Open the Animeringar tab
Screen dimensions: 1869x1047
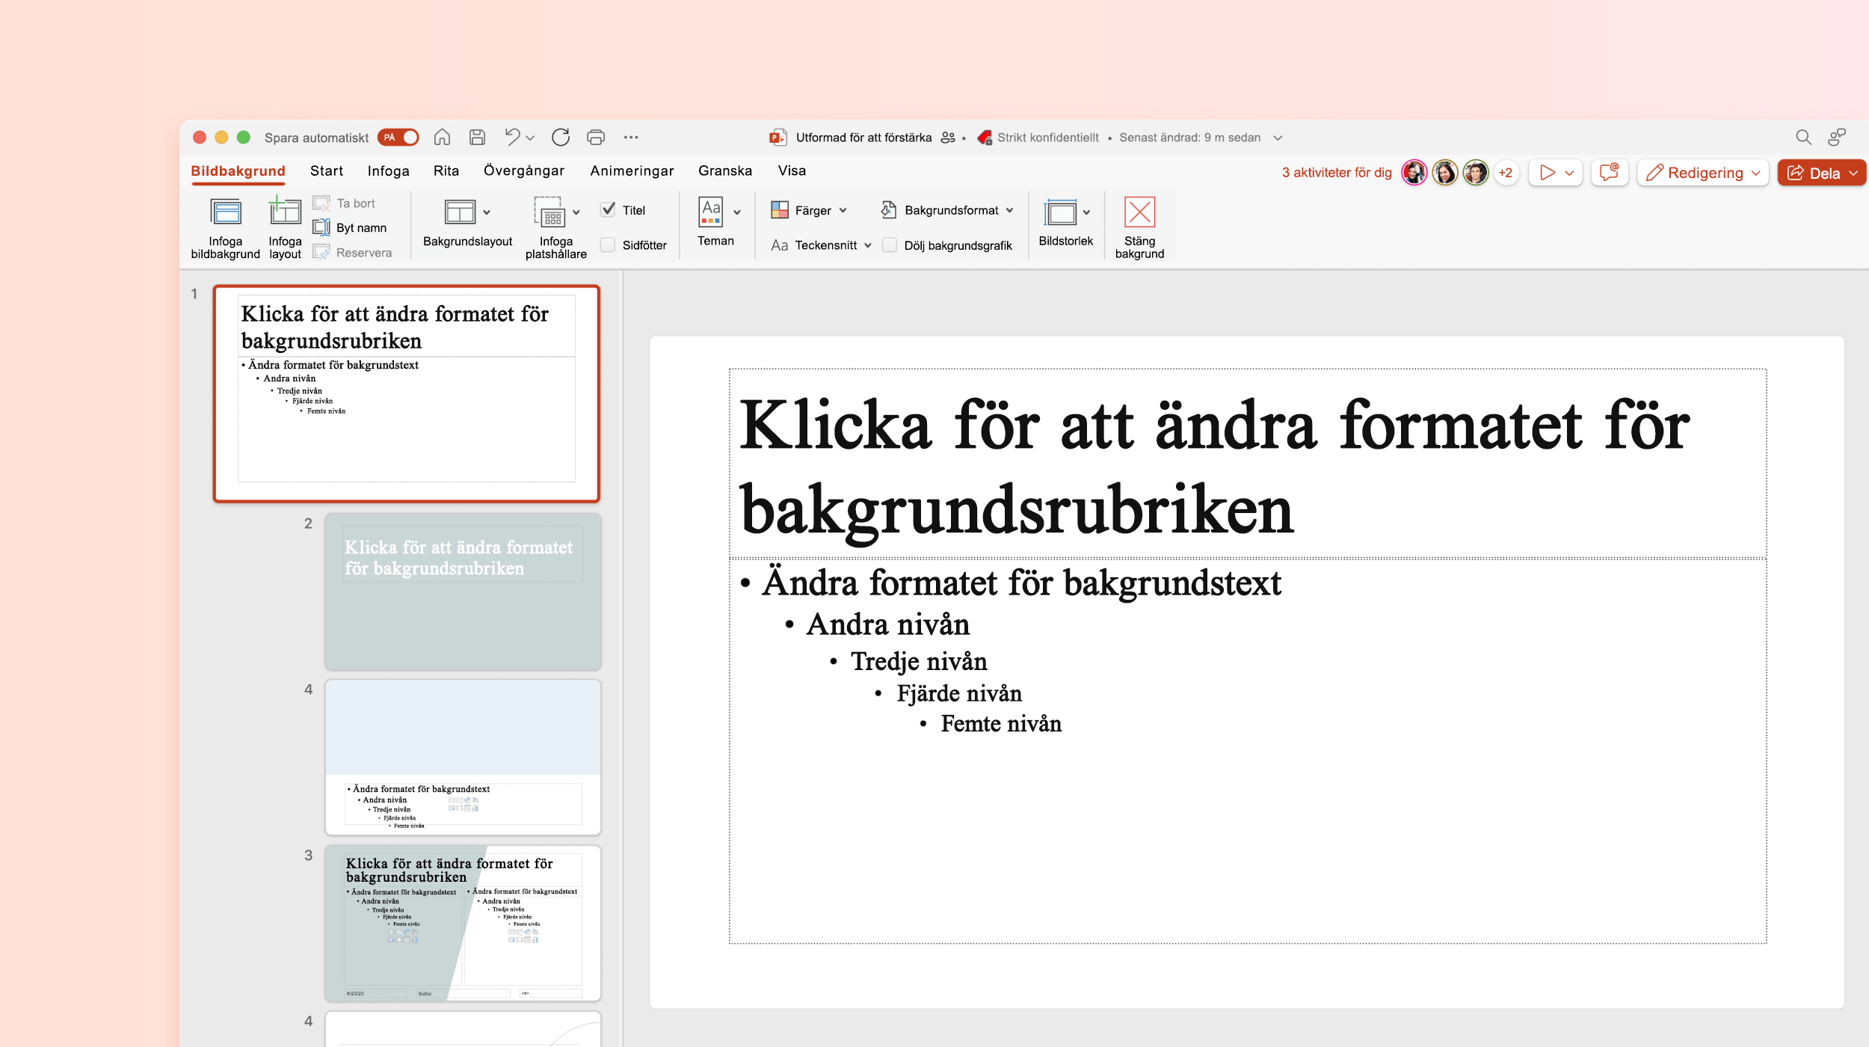(x=632, y=171)
